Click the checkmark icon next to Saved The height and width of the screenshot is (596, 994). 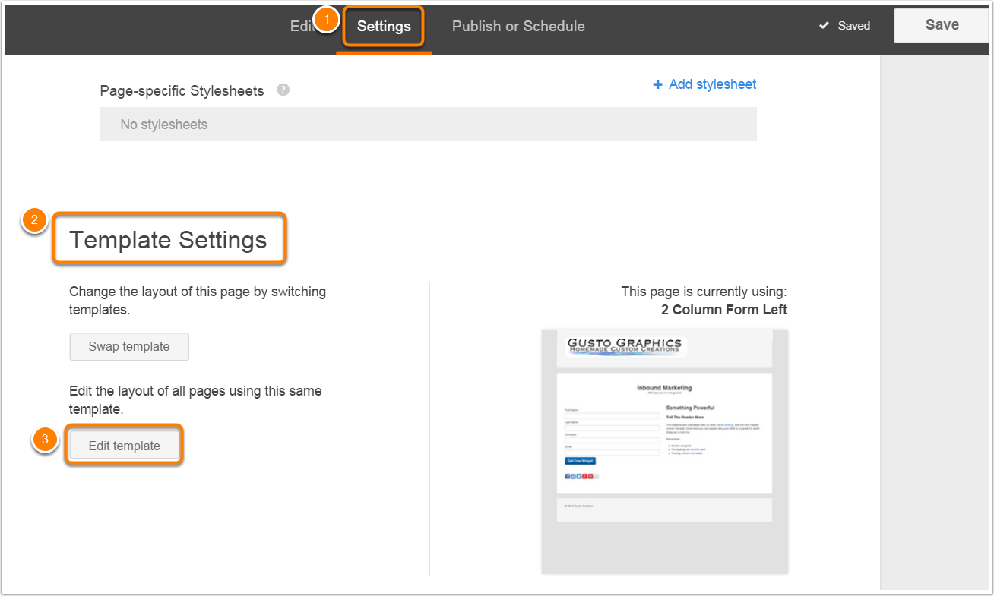point(824,26)
